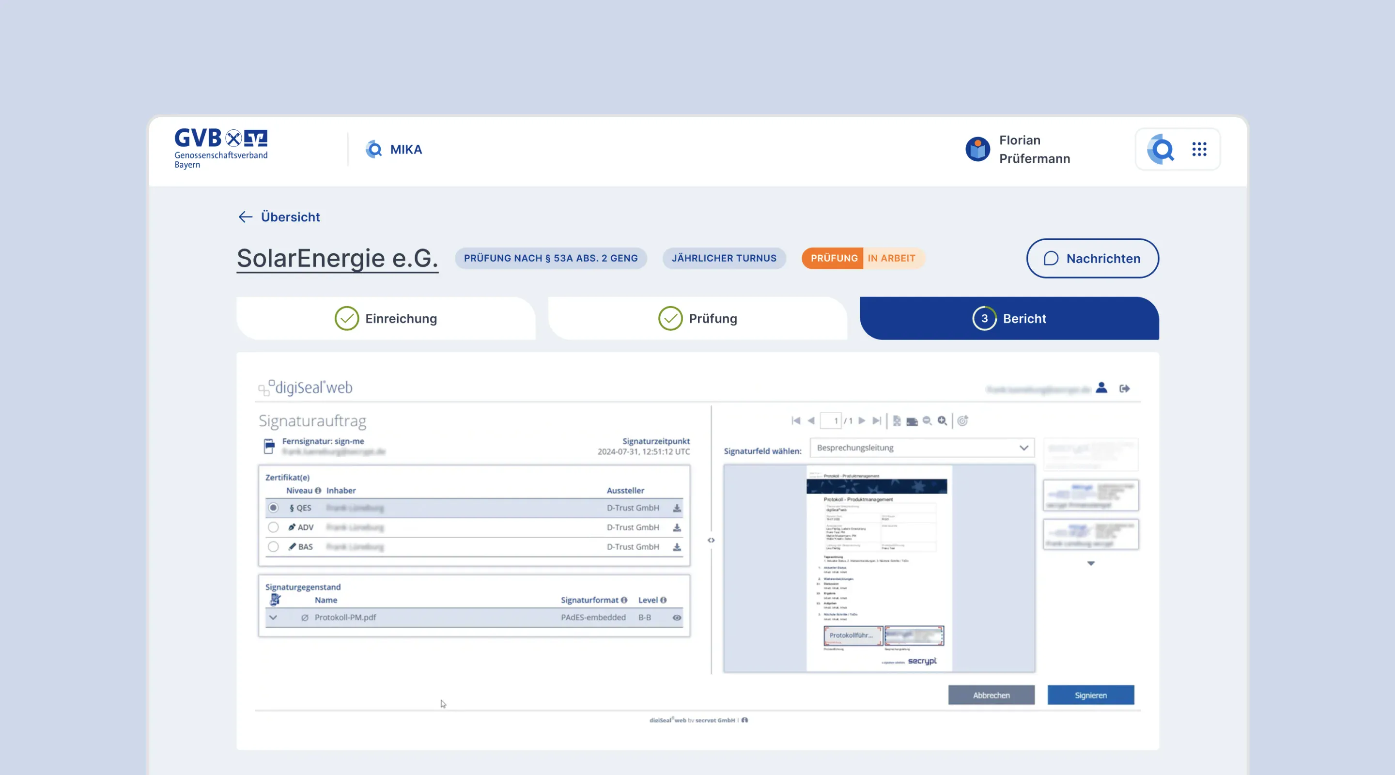Select the BAS certificate radio button

pos(273,547)
